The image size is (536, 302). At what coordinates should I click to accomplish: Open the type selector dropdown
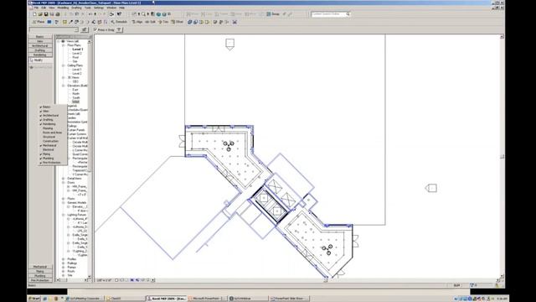76,30
